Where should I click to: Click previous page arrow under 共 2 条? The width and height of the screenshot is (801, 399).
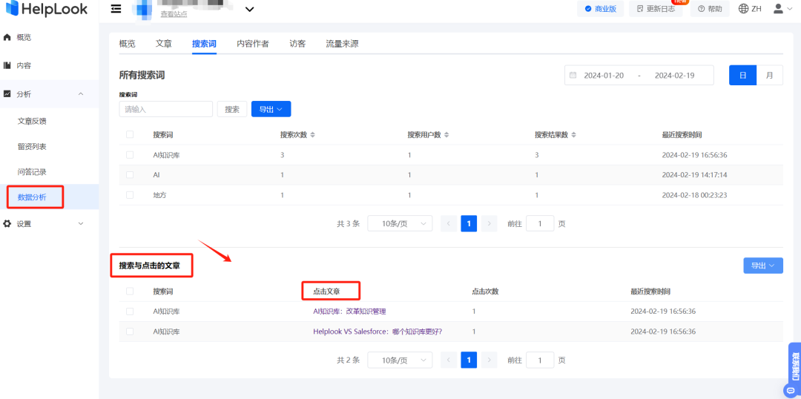tap(449, 360)
